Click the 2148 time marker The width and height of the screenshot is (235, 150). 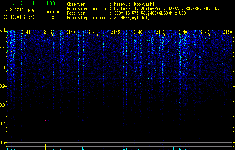coord(183,32)
